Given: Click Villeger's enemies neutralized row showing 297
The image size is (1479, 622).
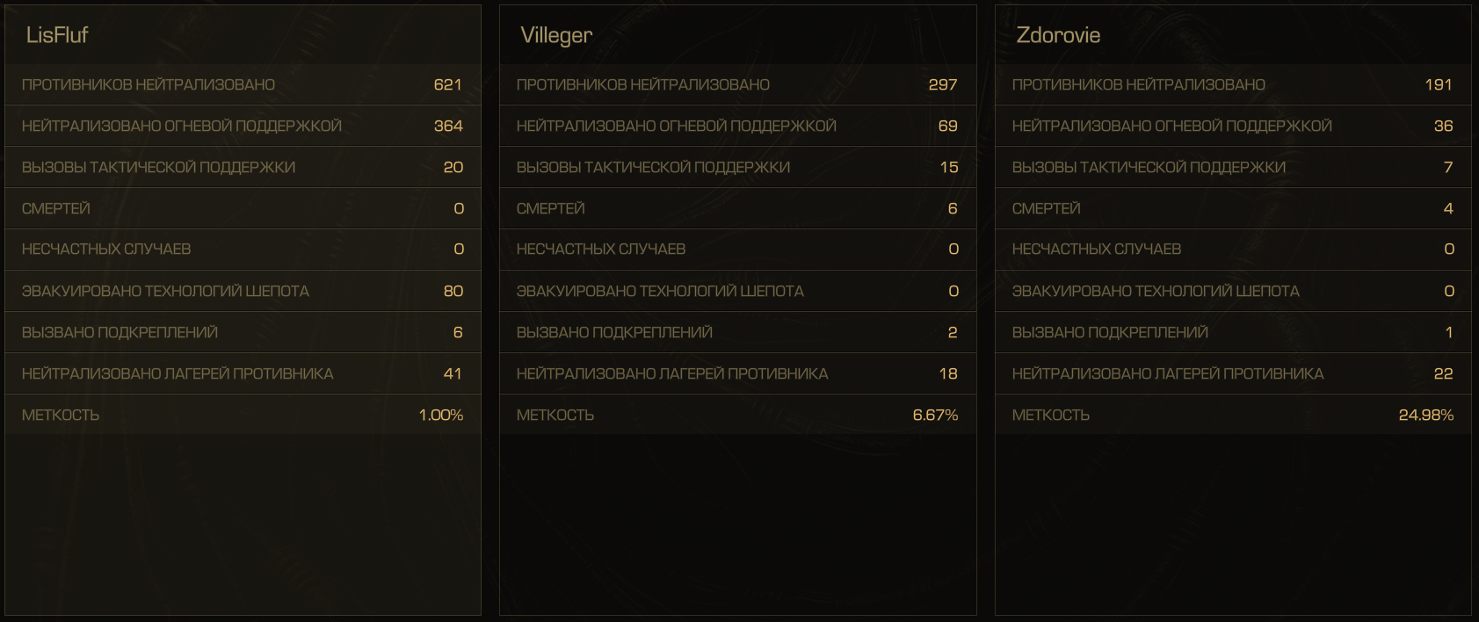Looking at the screenshot, I should [x=737, y=84].
